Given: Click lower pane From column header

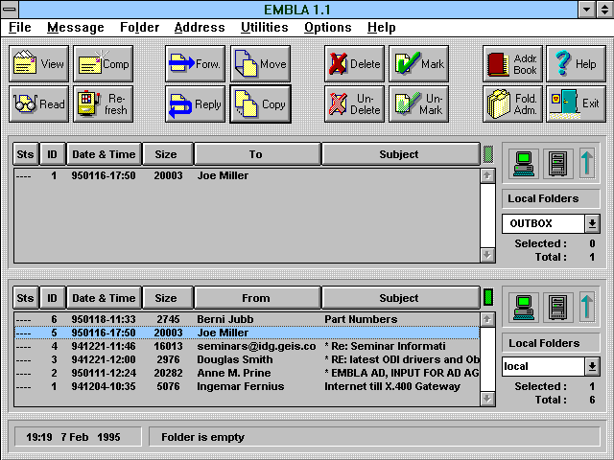Looking at the screenshot, I should (x=257, y=298).
